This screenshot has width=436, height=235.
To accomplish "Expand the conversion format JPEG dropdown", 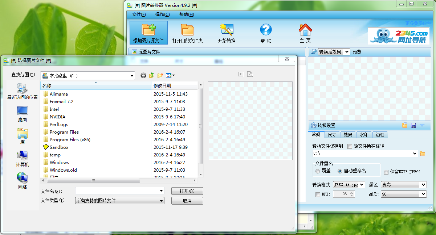I will point(362,185).
